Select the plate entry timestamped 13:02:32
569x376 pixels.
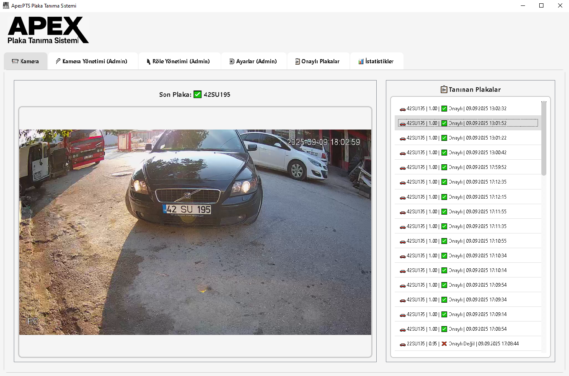pyautogui.click(x=468, y=108)
